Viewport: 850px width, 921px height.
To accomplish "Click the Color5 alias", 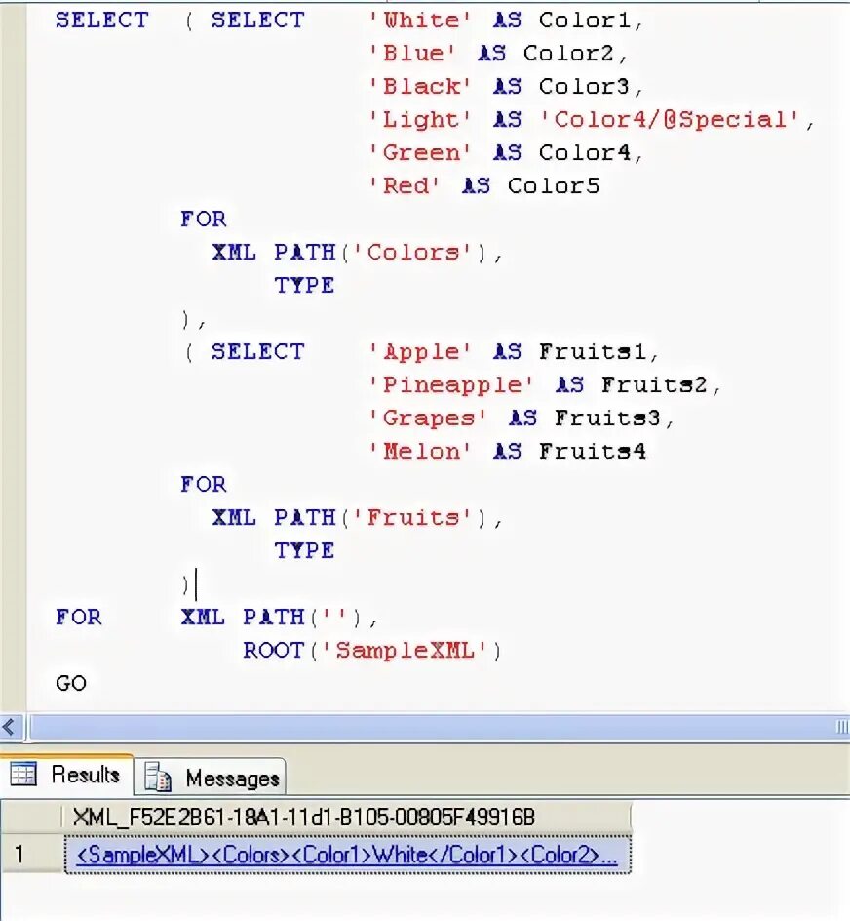I will (x=554, y=186).
